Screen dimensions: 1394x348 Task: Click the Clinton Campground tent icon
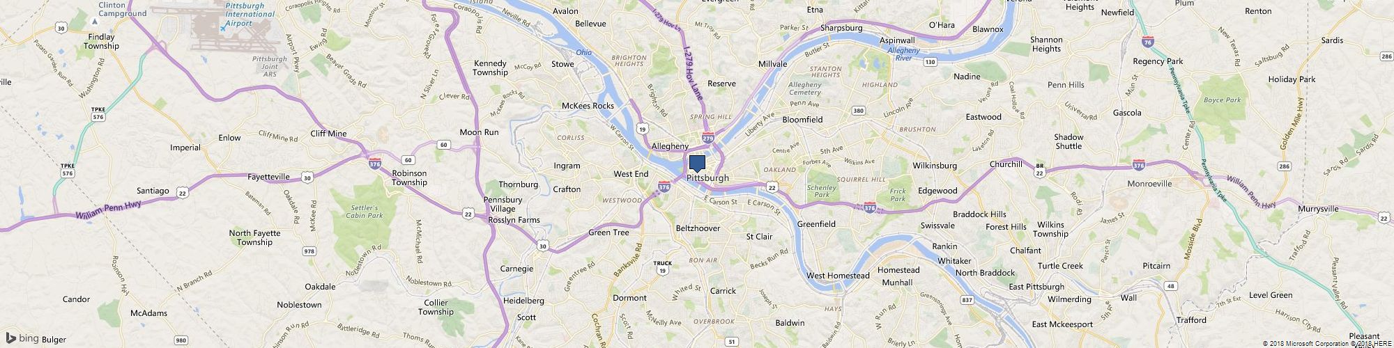95,22
